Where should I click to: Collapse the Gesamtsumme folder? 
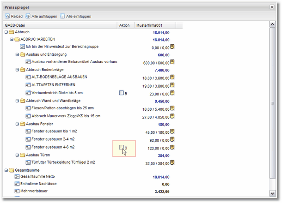coord(6,170)
